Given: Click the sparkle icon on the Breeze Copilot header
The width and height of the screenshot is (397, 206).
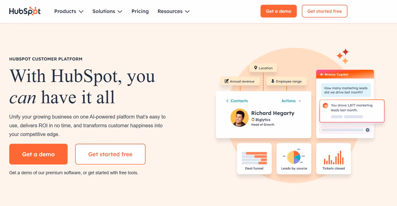Looking at the screenshot, I should pyautogui.click(x=321, y=74).
